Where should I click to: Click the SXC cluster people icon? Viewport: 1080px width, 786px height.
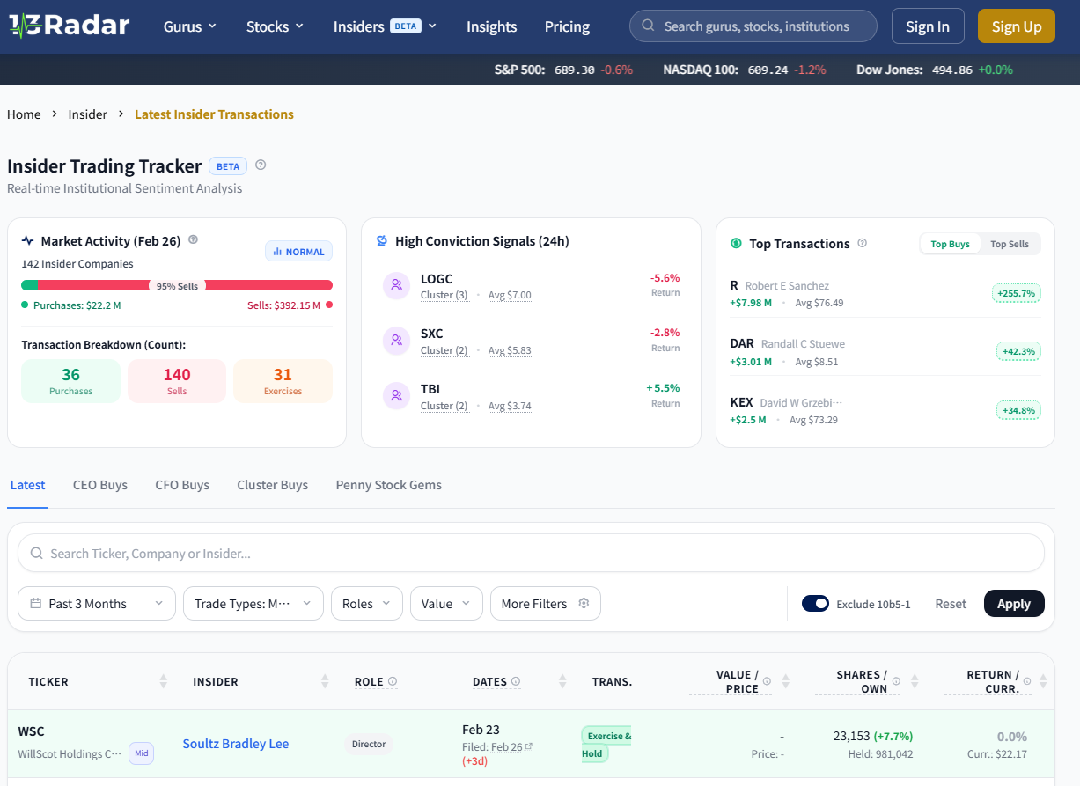(x=396, y=341)
